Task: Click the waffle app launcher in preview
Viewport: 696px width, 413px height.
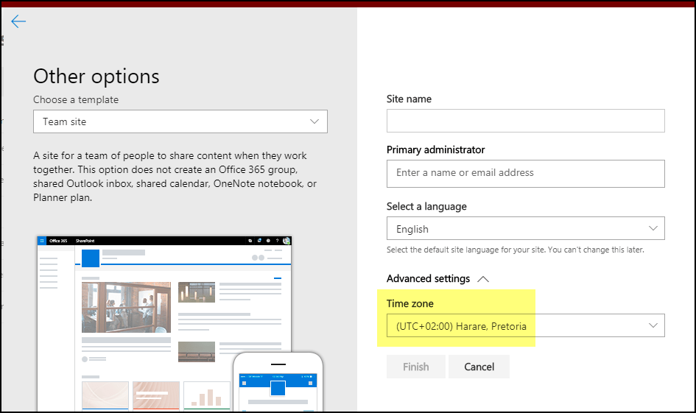Action: coord(42,241)
